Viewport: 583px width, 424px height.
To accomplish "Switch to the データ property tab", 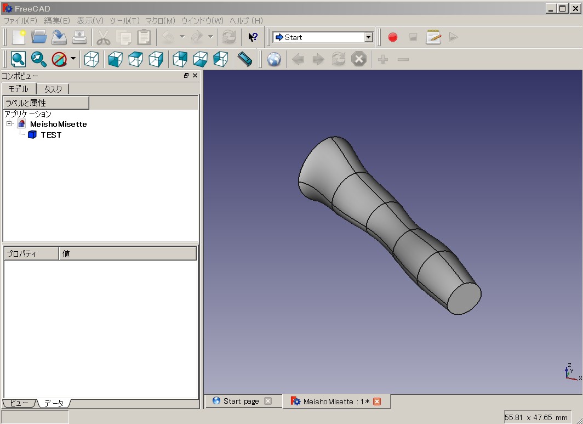I will pyautogui.click(x=54, y=403).
